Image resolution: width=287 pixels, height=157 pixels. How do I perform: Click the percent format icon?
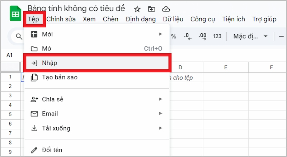click(x=174, y=36)
